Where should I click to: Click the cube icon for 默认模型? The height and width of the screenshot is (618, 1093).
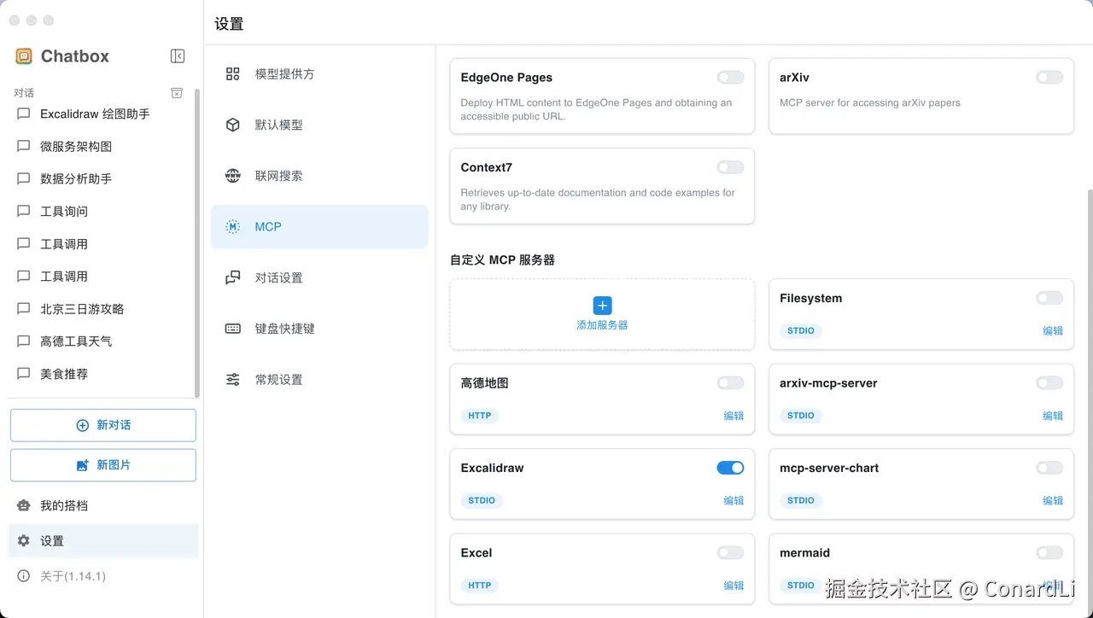(x=232, y=125)
